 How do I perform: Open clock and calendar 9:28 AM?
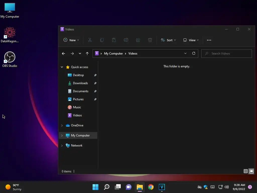tap(239, 187)
